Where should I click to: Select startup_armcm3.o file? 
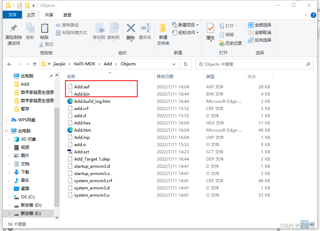pos(92,174)
